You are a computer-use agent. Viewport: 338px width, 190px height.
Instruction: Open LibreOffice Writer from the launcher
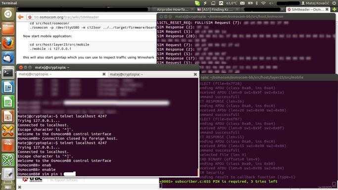coord(8,87)
